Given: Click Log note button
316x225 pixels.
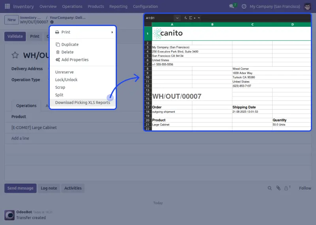Looking at the screenshot, I should 49,188.
